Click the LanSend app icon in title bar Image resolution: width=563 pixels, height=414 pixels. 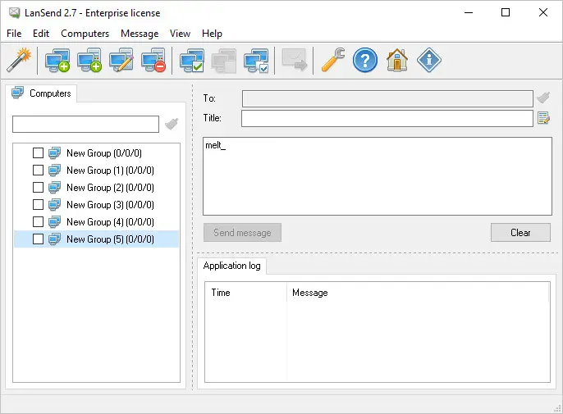(15, 12)
